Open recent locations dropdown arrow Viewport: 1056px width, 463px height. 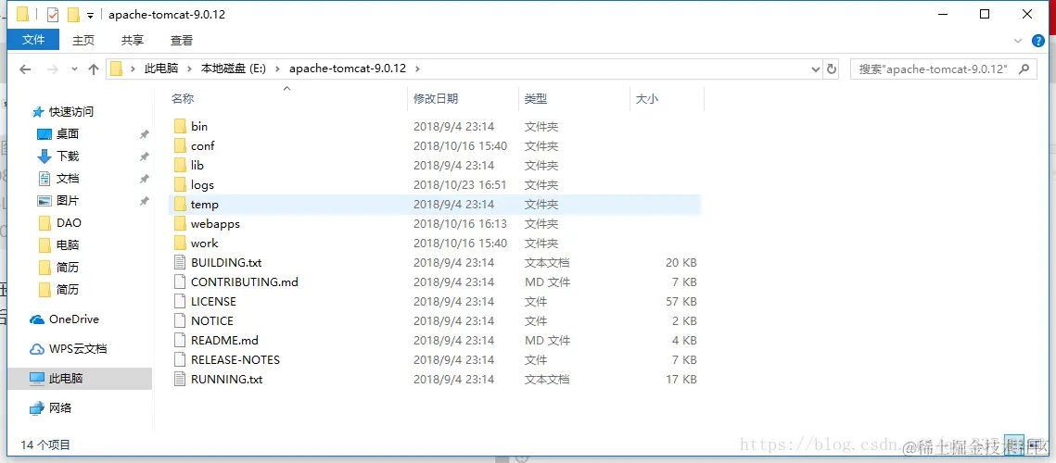(x=74, y=69)
